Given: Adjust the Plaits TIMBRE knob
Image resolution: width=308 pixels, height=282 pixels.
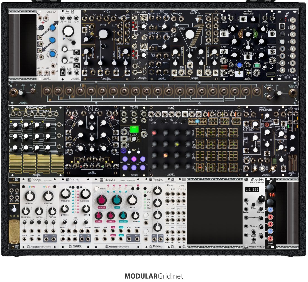Looking at the screenshot, I should click(65, 209).
